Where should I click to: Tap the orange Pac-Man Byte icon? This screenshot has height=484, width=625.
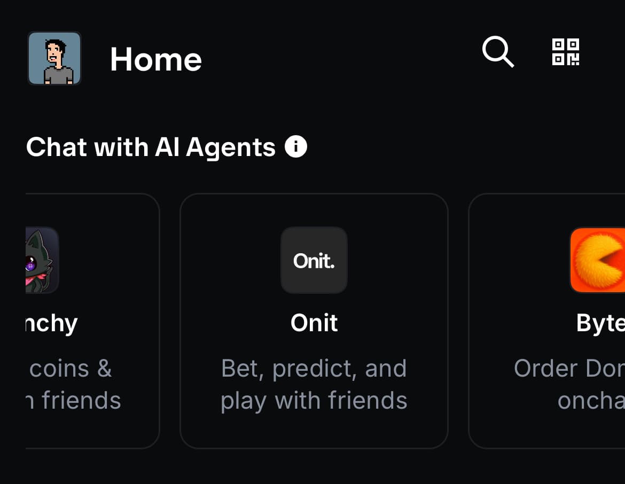(x=598, y=260)
